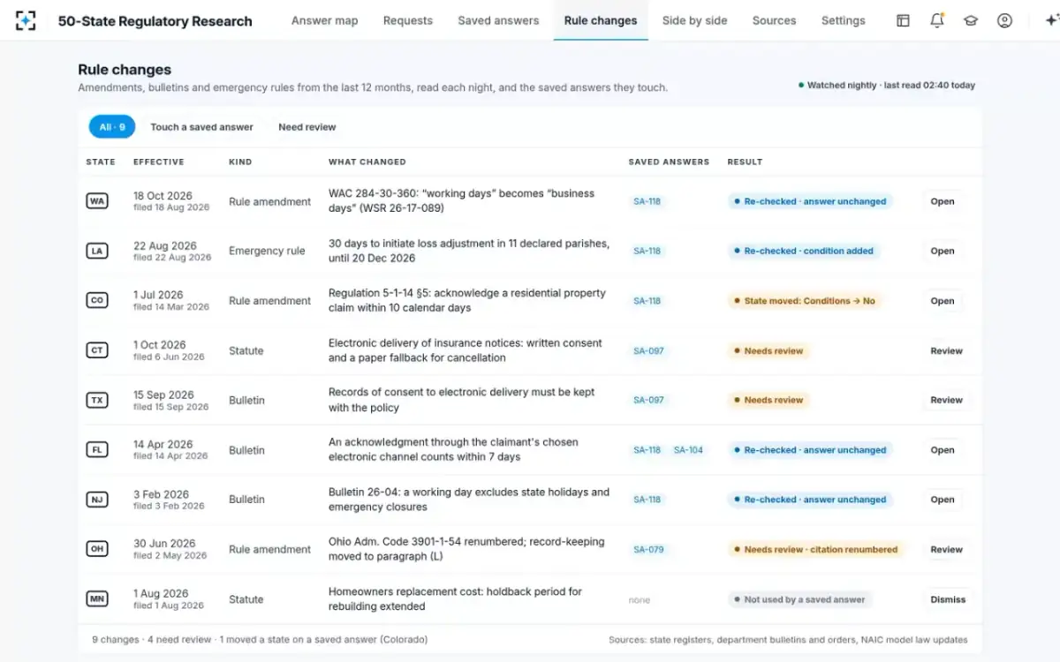Click the OH state badge
This screenshot has height=662, width=1060.
click(x=97, y=549)
